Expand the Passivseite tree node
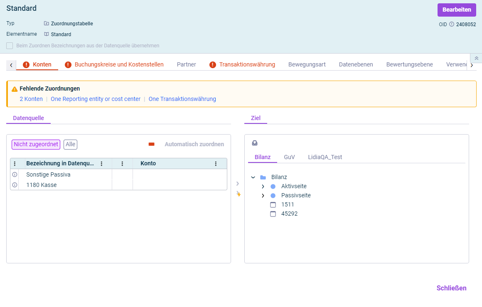Screen dimensions: 482x307 tap(263, 196)
